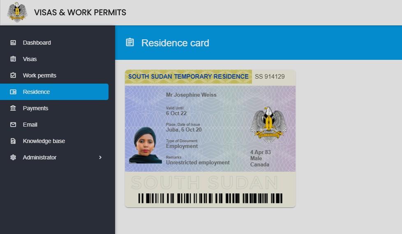Click the Residence card icon in sidebar
This screenshot has height=234, width=402.
click(13, 92)
